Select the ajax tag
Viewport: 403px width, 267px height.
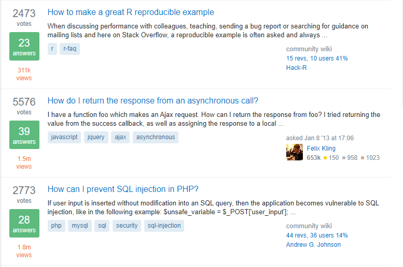pyautogui.click(x=120, y=137)
